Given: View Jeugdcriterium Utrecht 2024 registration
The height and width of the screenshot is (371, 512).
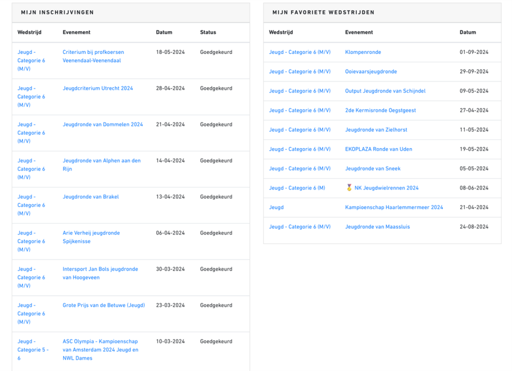Looking at the screenshot, I should click(x=97, y=88).
